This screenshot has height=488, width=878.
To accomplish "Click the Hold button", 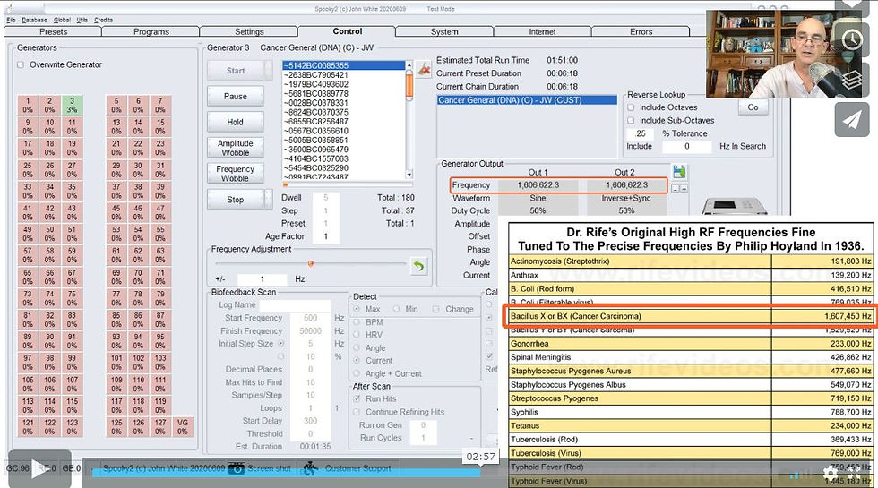I will point(235,122).
